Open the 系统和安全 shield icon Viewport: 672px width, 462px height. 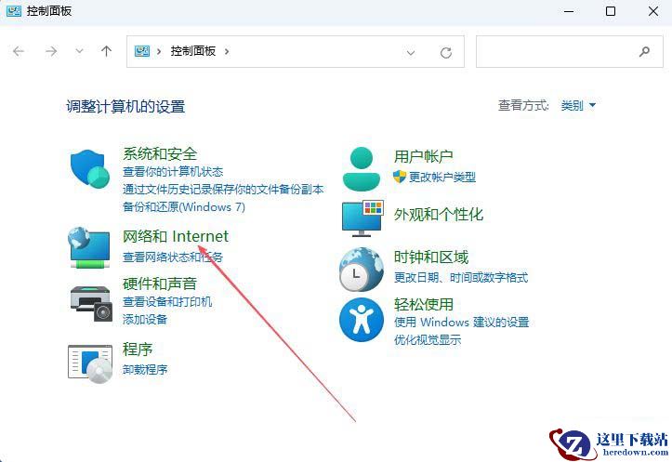click(90, 168)
